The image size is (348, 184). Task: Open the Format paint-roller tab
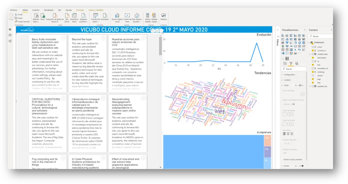(x=291, y=64)
